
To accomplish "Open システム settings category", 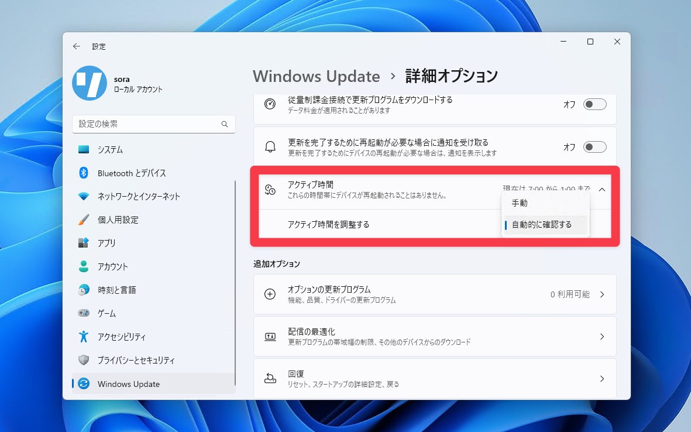I will pyautogui.click(x=153, y=150).
